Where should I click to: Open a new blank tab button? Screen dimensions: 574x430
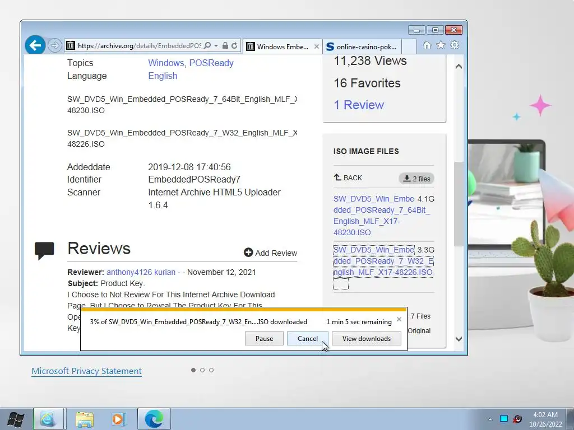[x=409, y=47]
